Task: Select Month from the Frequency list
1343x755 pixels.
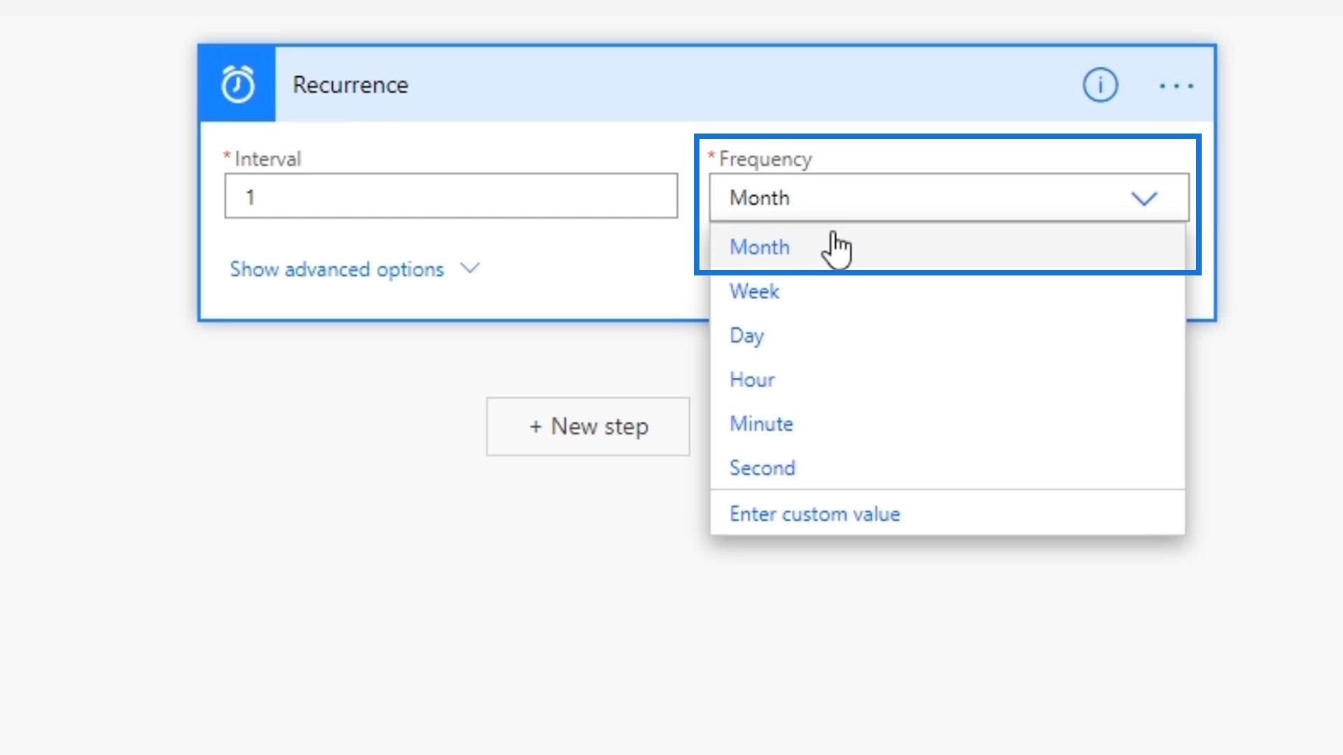Action: [x=760, y=247]
